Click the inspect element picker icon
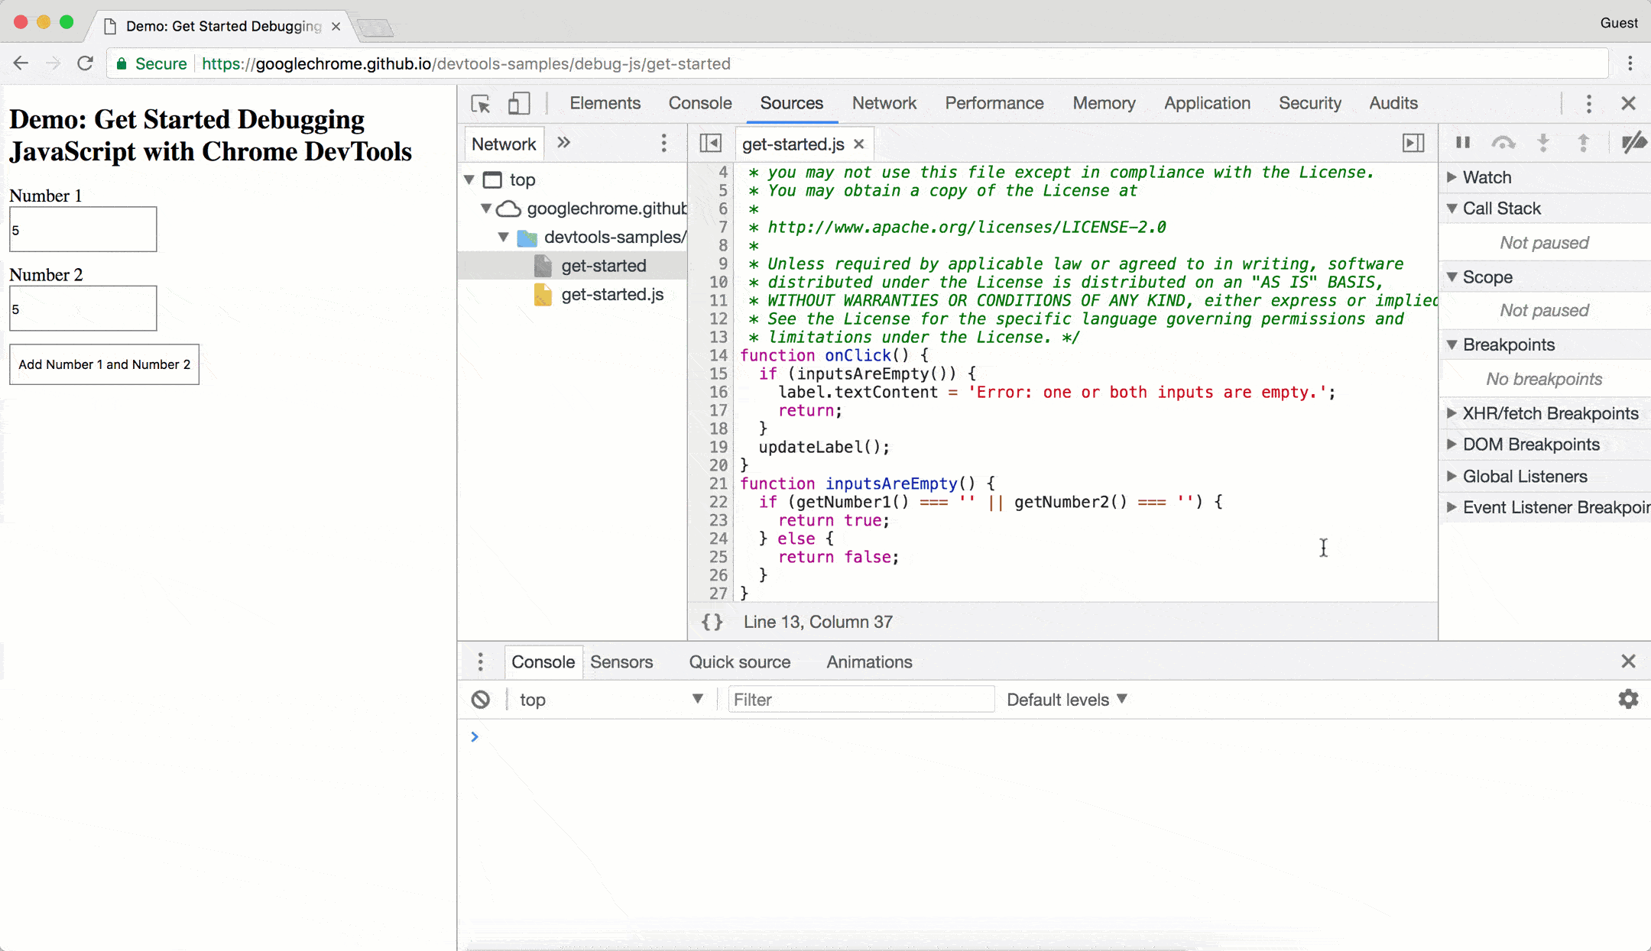The width and height of the screenshot is (1651, 951). 480,103
